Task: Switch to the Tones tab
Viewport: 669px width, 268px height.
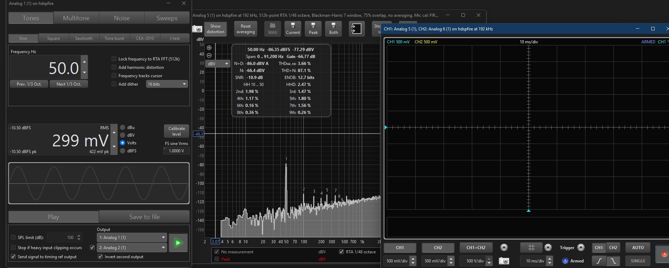Action: [31, 18]
